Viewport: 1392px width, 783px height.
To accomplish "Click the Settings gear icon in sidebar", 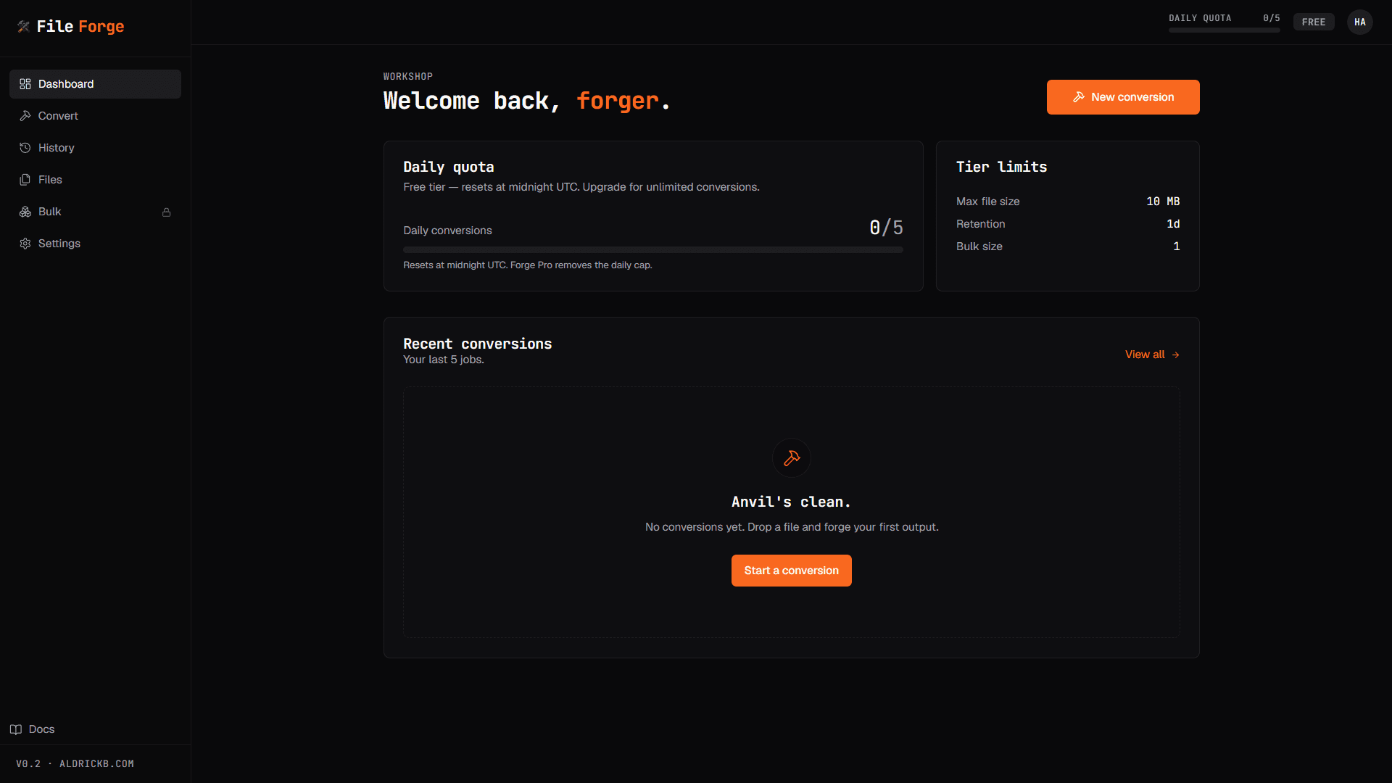I will (25, 244).
